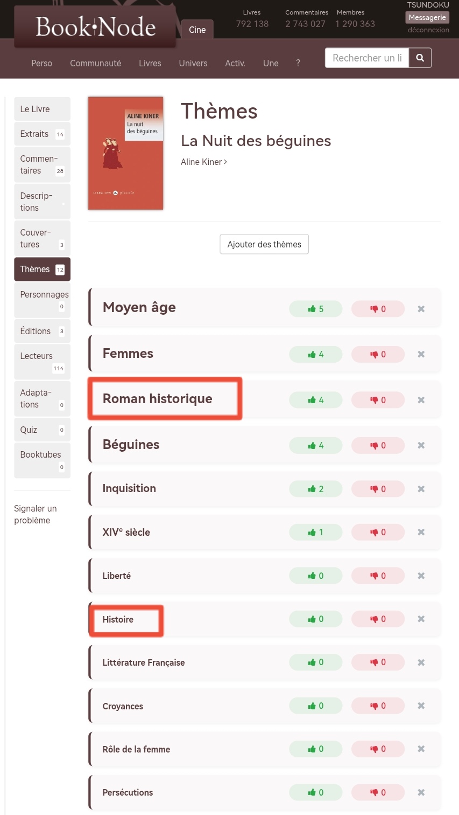Open the Le Livre sidebar section
This screenshot has height=815, width=459.
click(x=42, y=109)
